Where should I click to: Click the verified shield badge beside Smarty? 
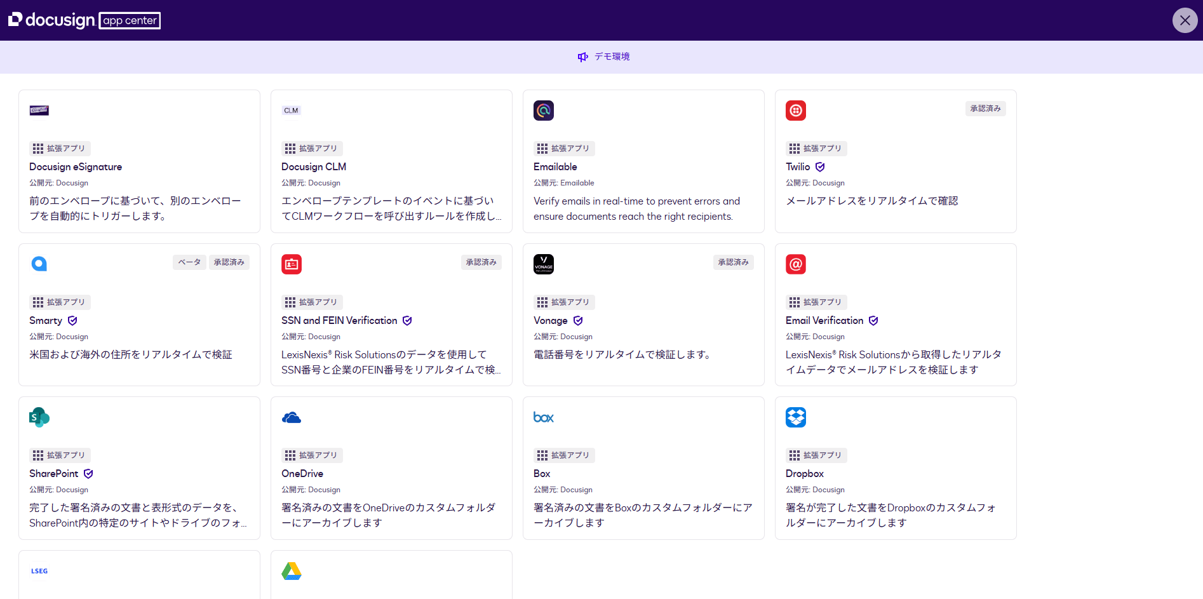(72, 321)
